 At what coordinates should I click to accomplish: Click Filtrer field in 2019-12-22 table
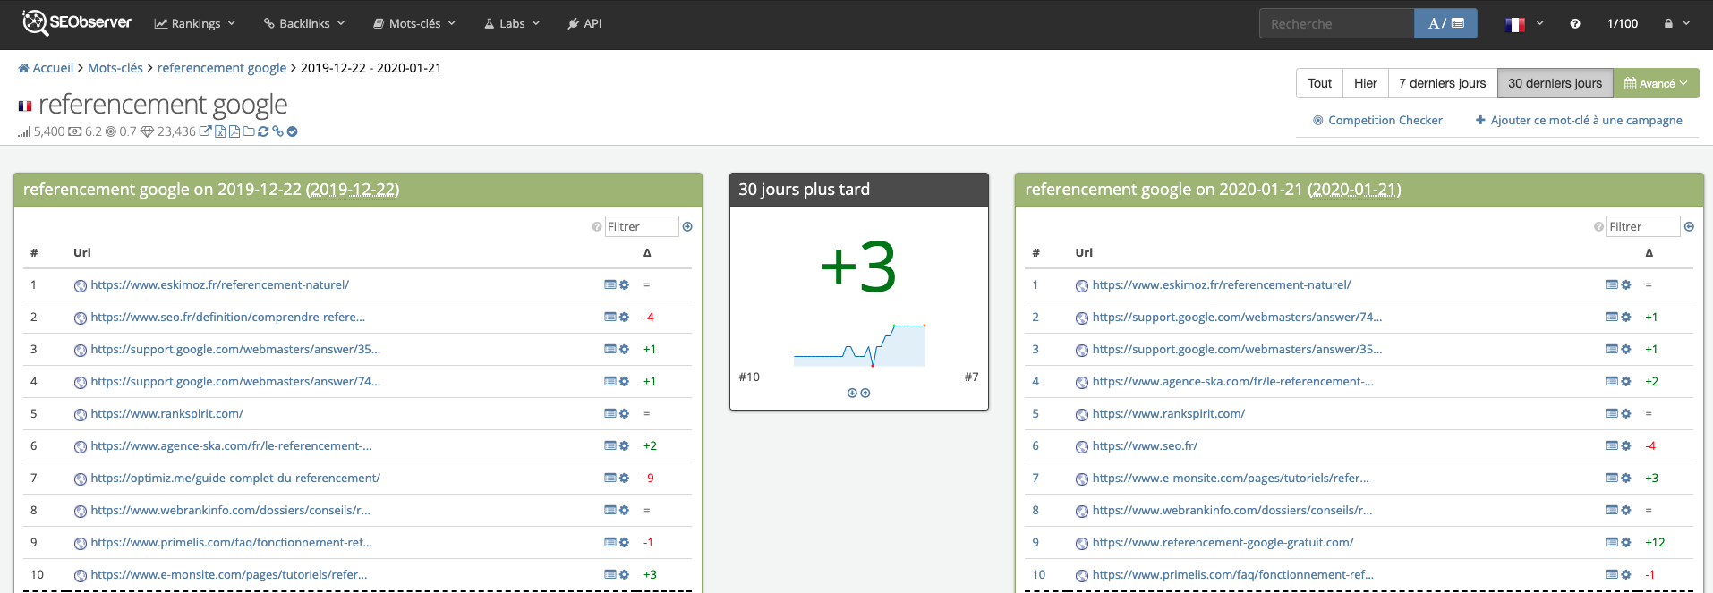(x=642, y=226)
